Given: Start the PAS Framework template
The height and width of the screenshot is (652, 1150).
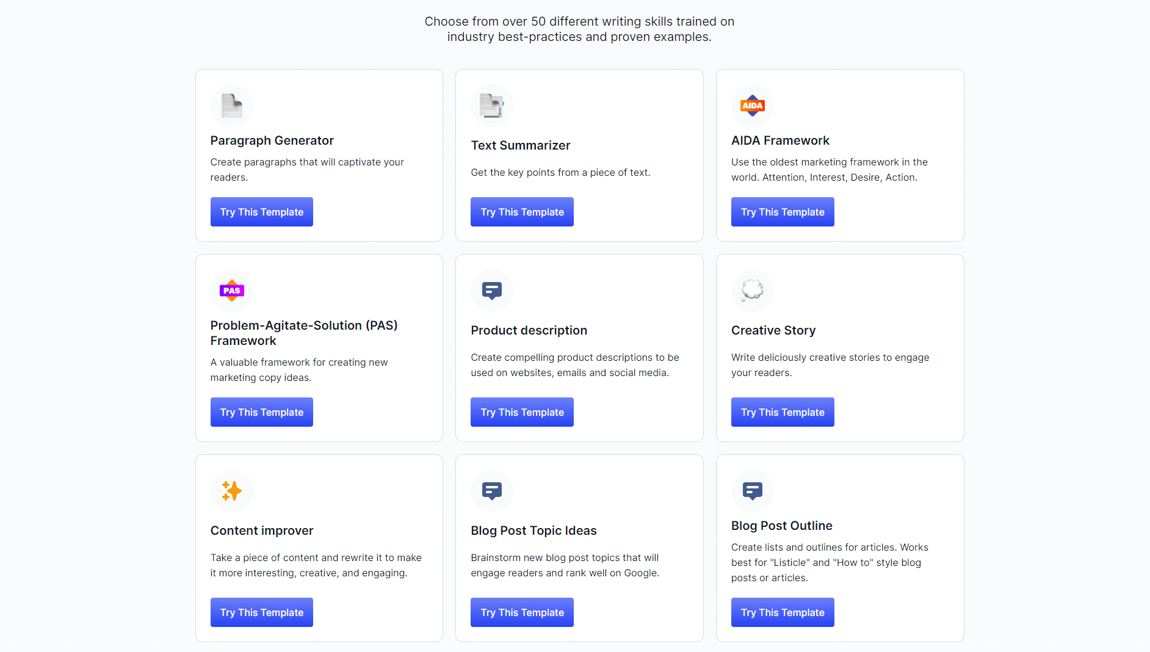Looking at the screenshot, I should pos(261,412).
